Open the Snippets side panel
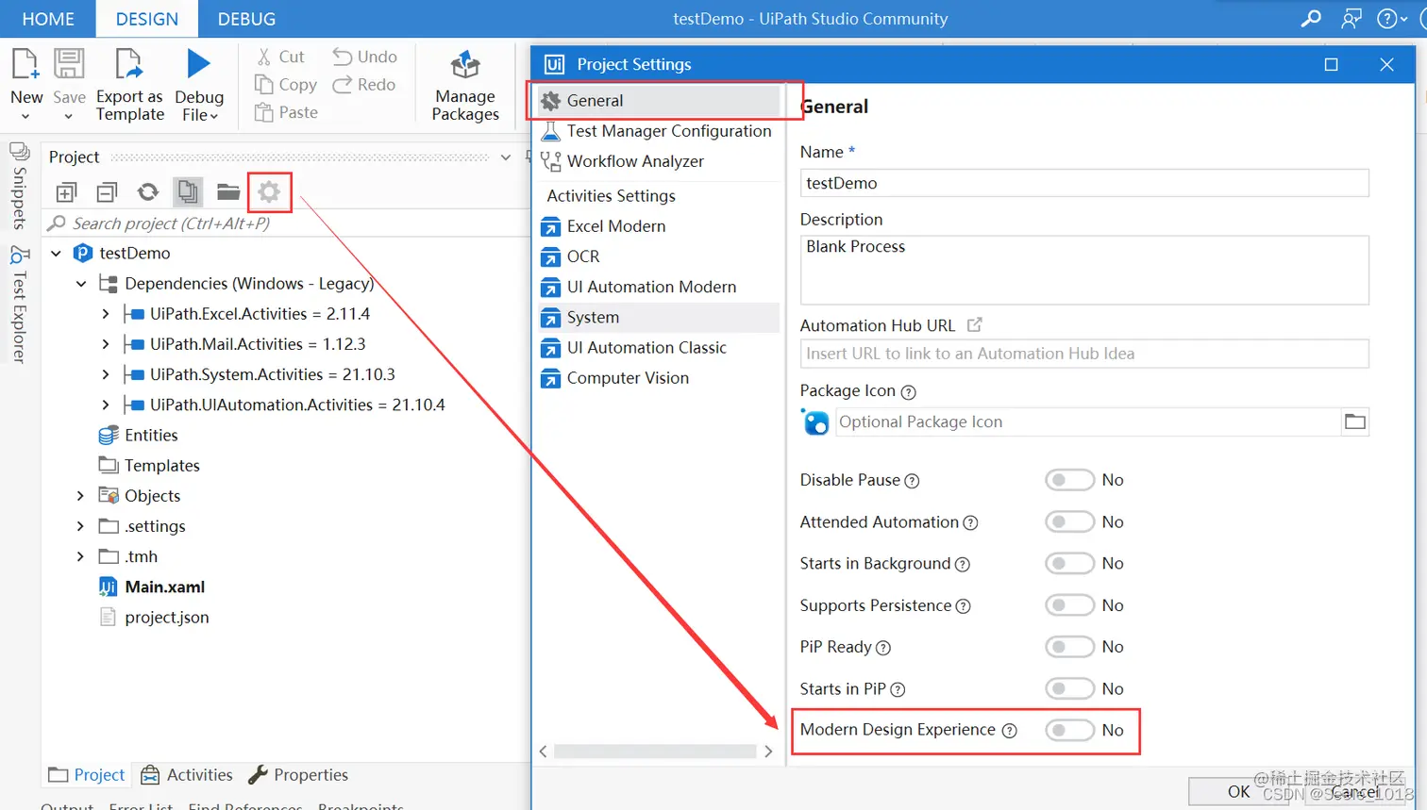This screenshot has width=1427, height=810. pos(19,185)
